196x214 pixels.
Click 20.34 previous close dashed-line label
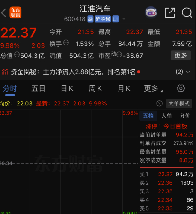6,163
